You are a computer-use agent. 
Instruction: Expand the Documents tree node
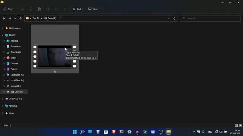(4, 46)
